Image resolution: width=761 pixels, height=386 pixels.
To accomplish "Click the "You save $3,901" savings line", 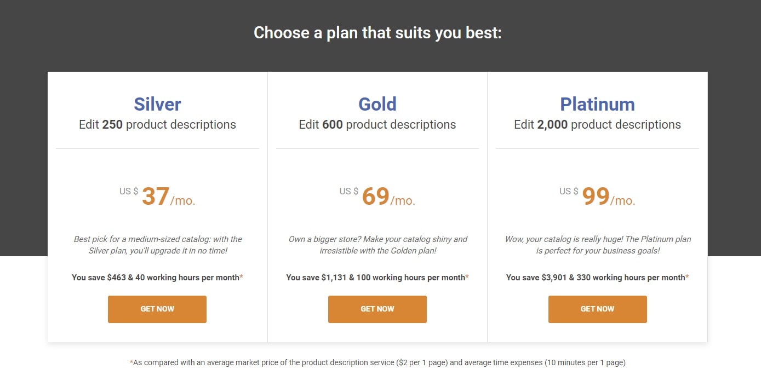I will tap(597, 278).
